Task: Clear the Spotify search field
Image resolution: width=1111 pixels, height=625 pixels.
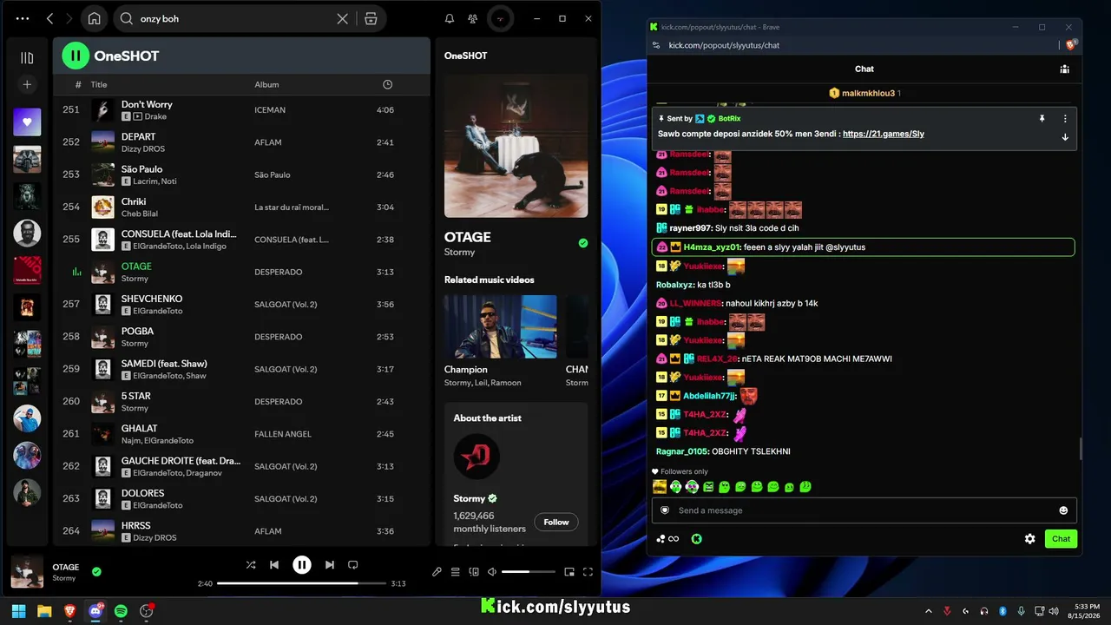Action: click(343, 18)
